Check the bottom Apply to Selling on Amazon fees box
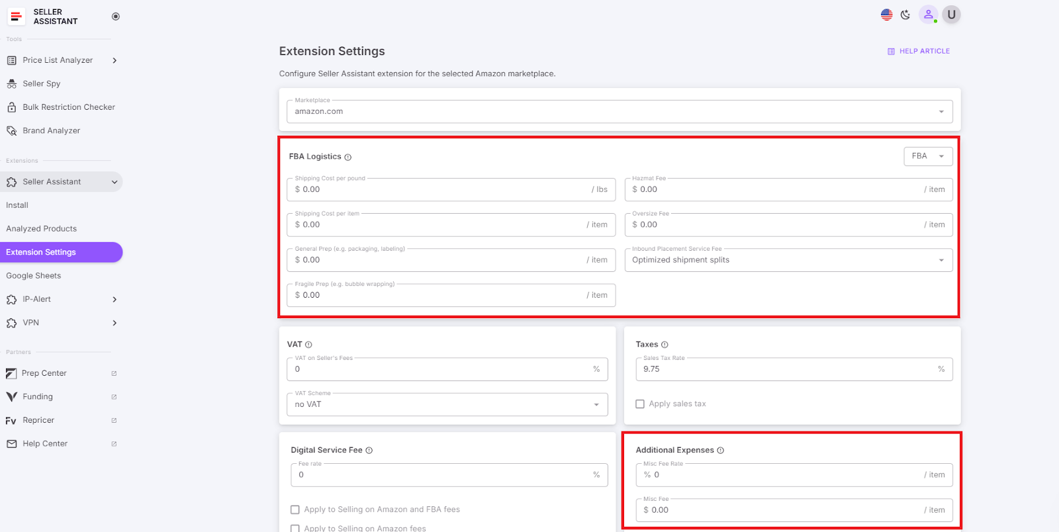 tap(295, 529)
